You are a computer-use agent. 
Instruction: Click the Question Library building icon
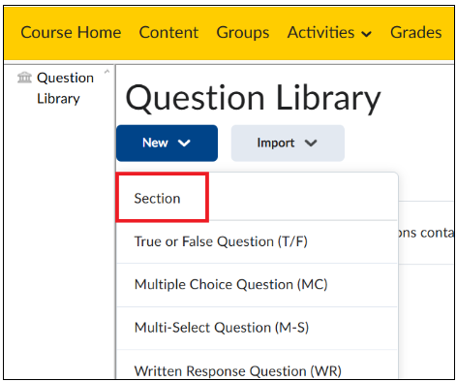point(24,78)
